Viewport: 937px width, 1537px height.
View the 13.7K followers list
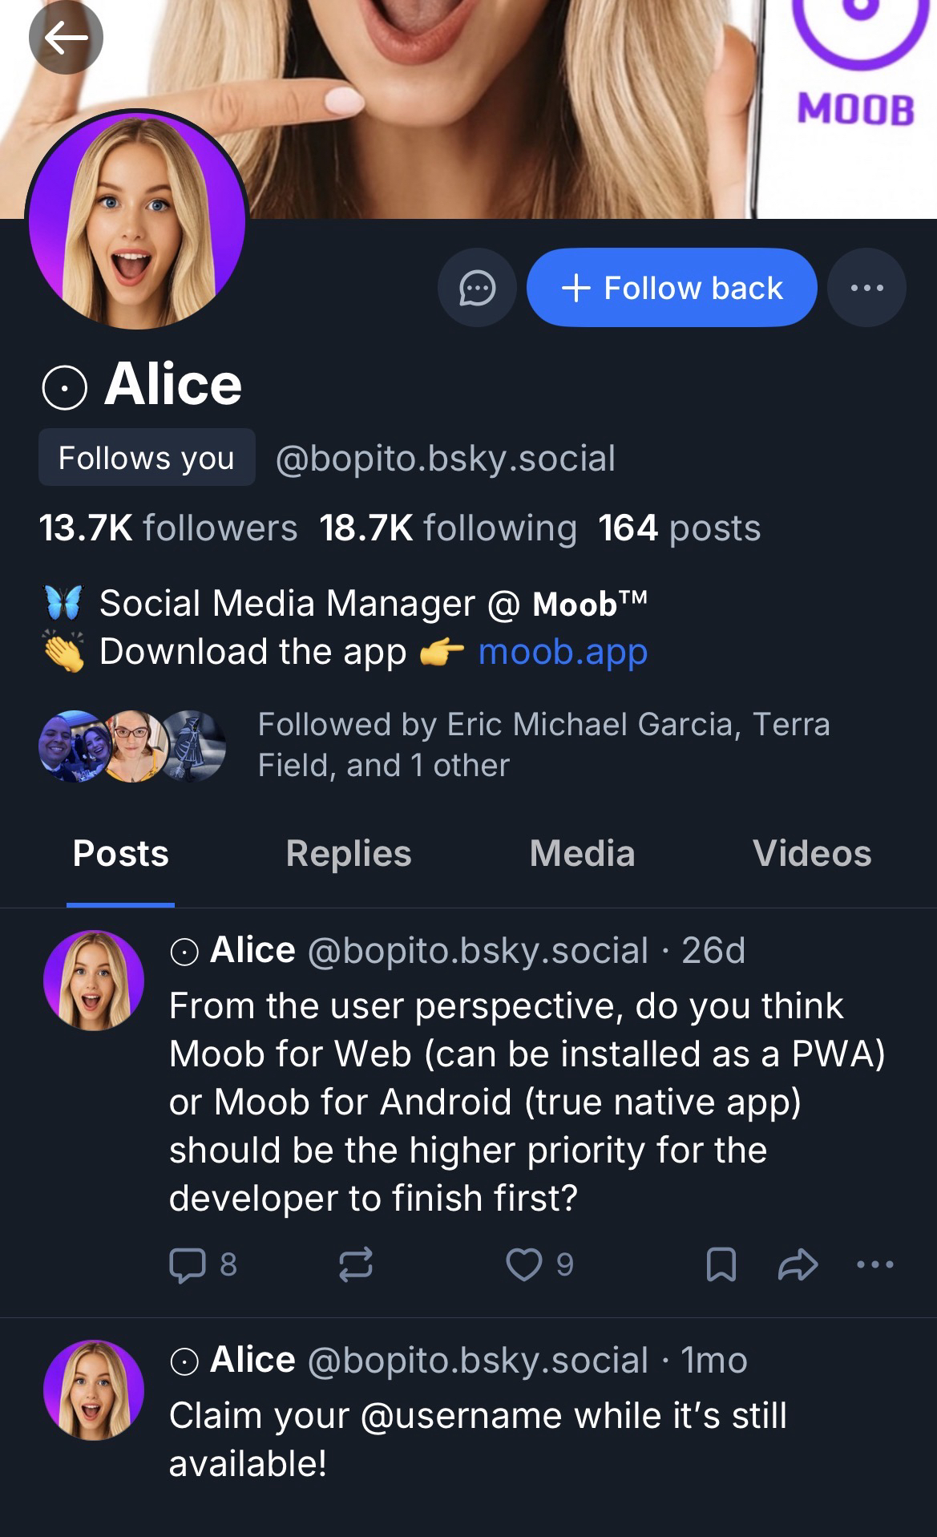tap(168, 528)
